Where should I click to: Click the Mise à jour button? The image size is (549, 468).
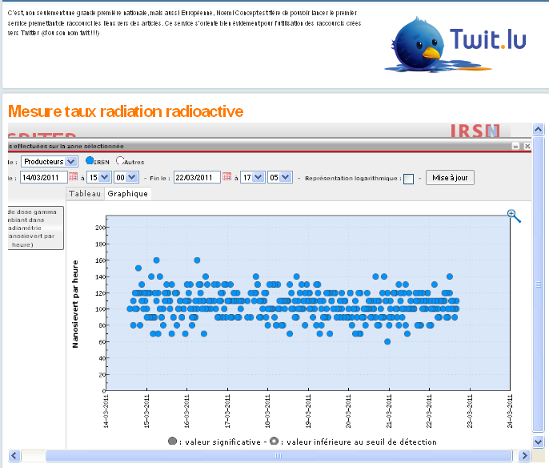point(450,177)
